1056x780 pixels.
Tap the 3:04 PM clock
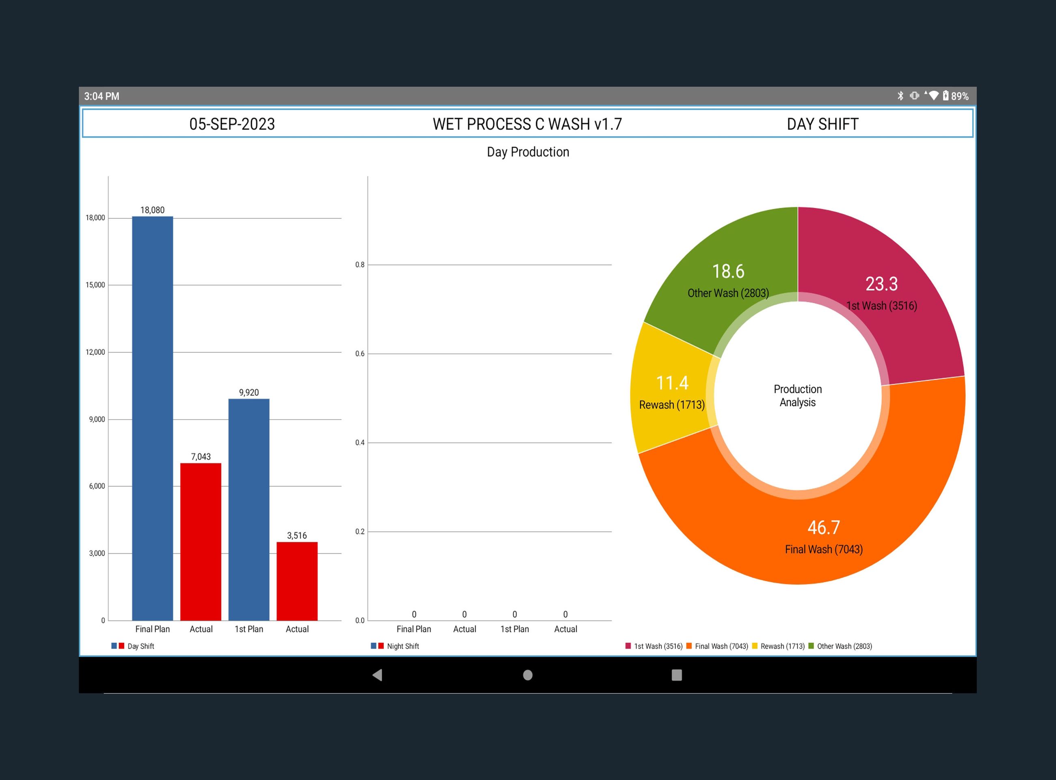[102, 96]
